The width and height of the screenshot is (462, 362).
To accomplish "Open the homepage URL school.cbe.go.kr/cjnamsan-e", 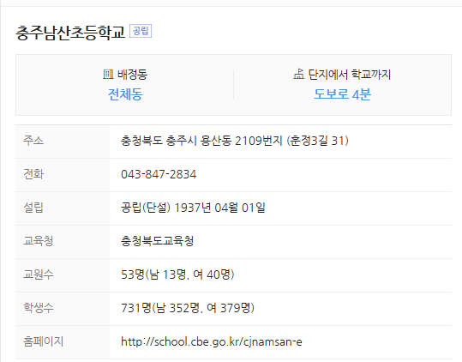I will (212, 341).
